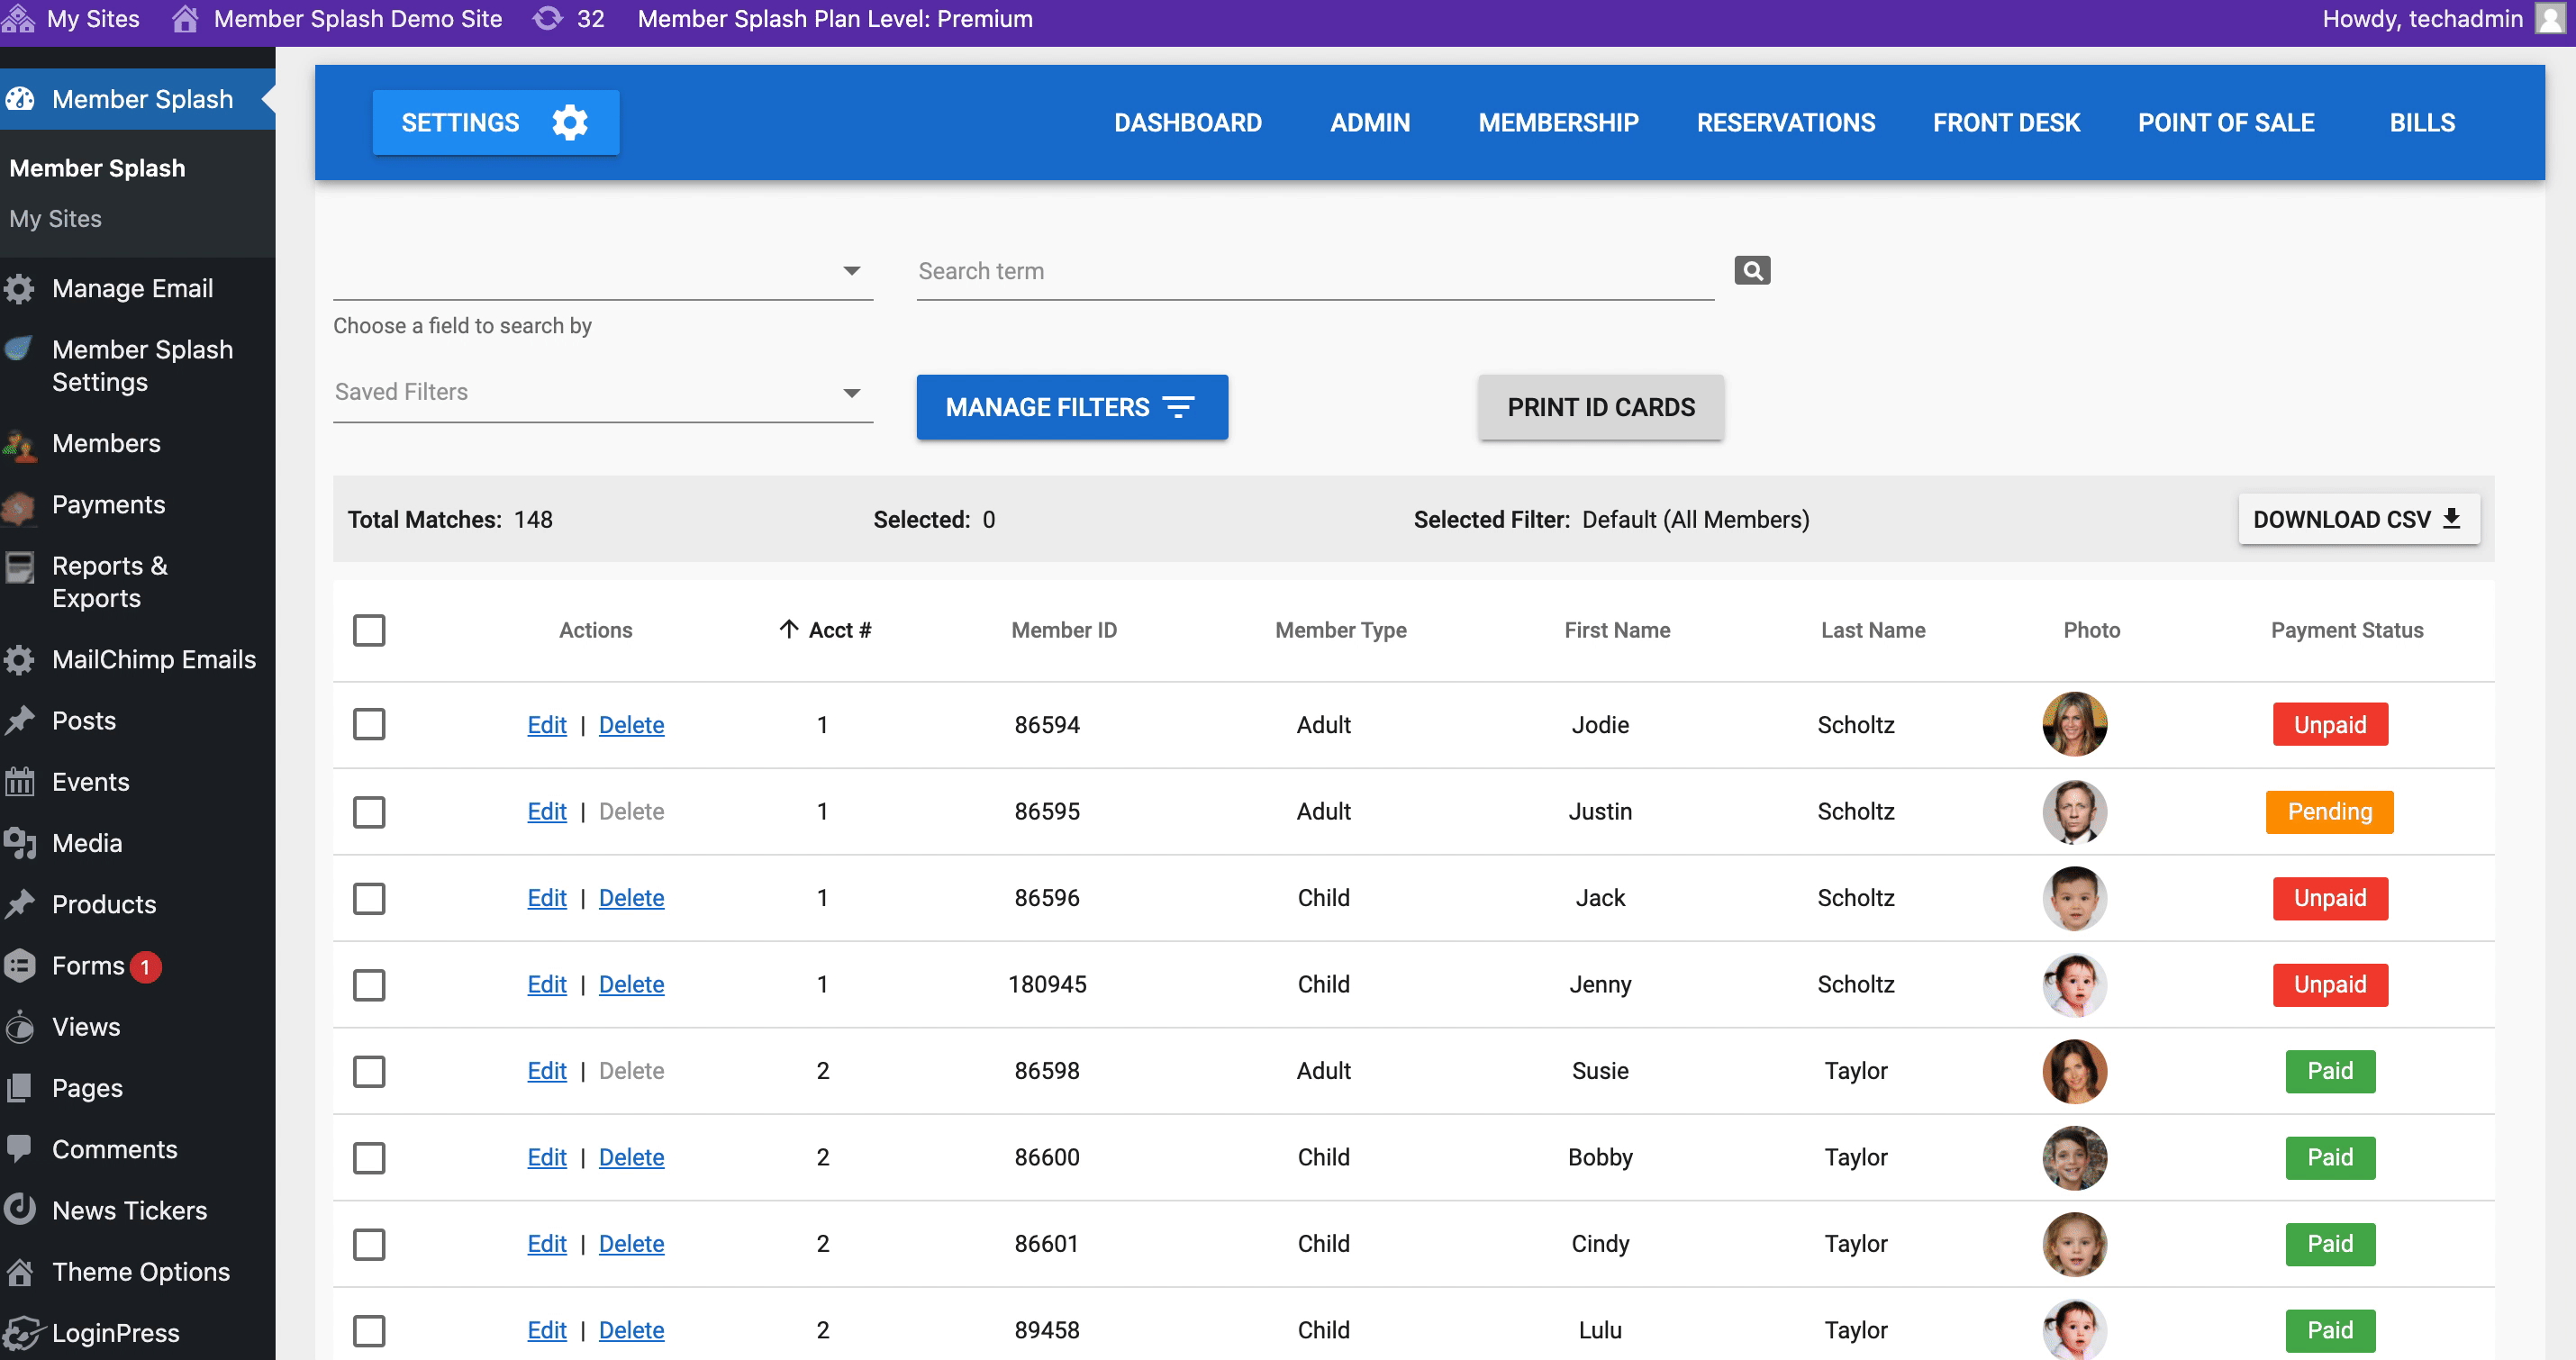Click inside the Search term field
This screenshot has height=1360, width=2576.
(x=1314, y=271)
